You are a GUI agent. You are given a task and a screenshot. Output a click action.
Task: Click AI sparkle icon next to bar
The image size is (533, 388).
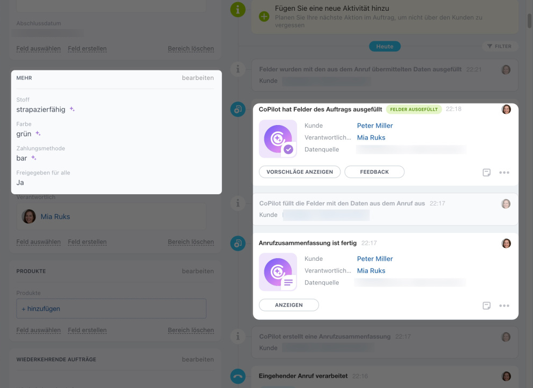pyautogui.click(x=34, y=158)
